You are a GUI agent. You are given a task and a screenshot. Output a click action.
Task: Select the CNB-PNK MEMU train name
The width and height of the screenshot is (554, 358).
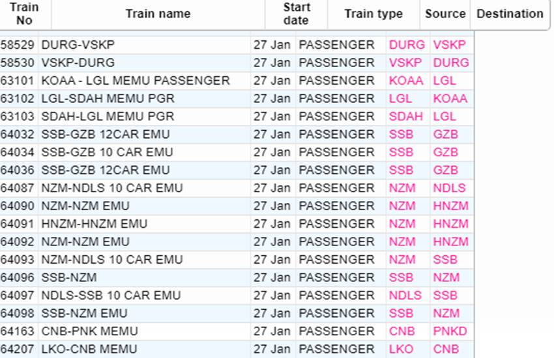pos(89,331)
